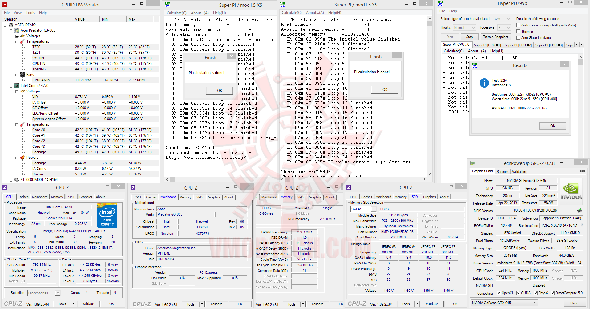Click the Voltages icon under Intel Core i7 4770
The width and height of the screenshot is (590, 309).
point(22,91)
